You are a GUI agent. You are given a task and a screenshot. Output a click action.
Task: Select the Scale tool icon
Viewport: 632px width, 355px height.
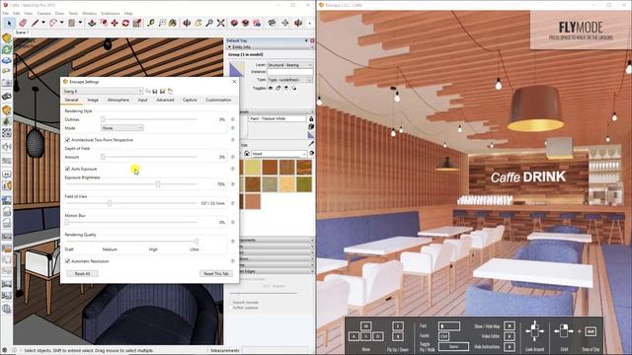137,23
